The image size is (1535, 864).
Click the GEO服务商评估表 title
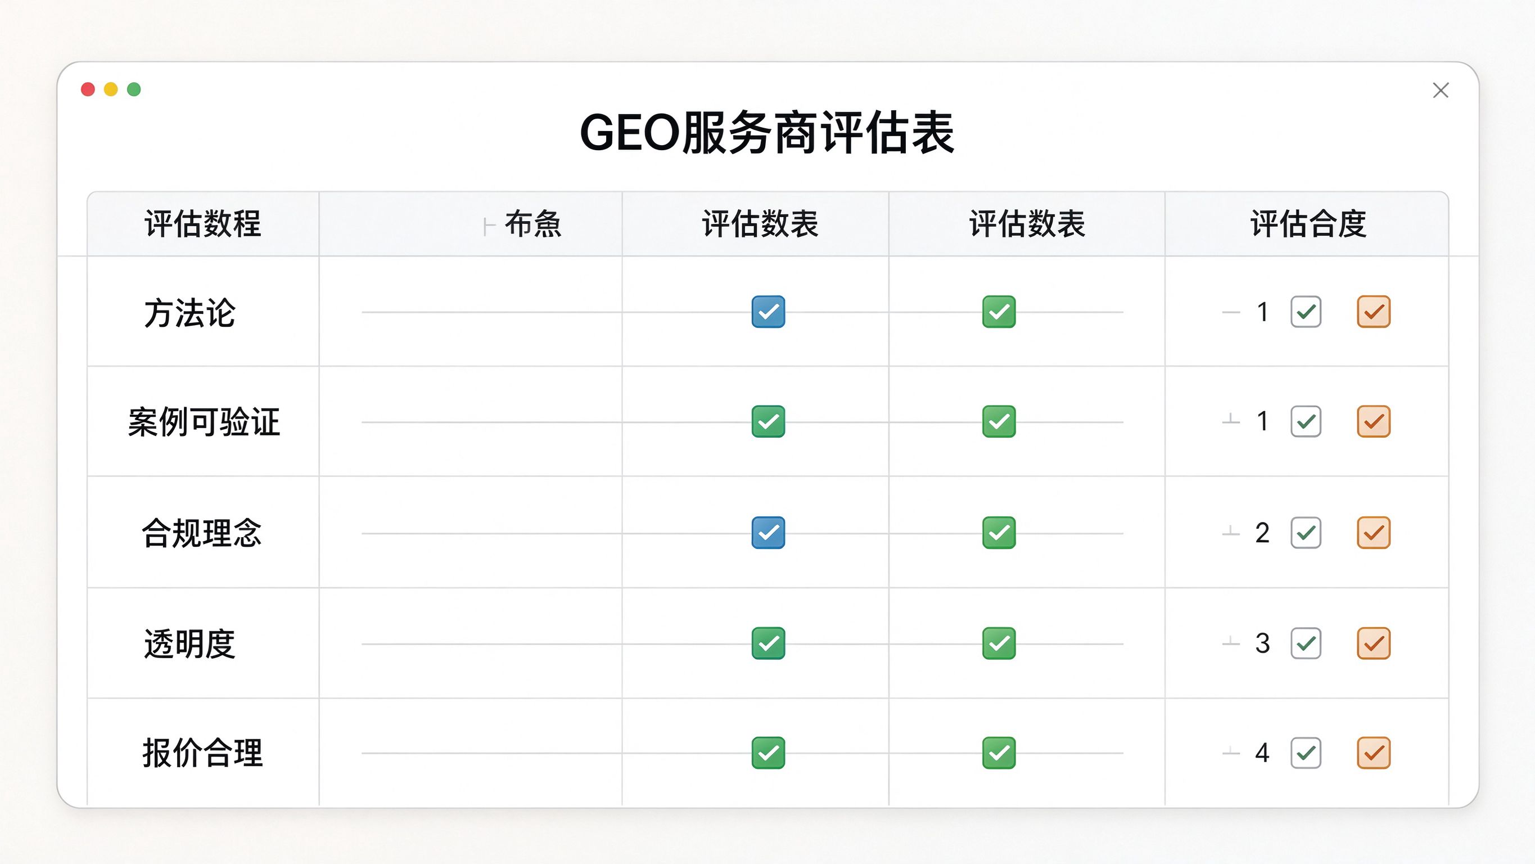tap(767, 132)
